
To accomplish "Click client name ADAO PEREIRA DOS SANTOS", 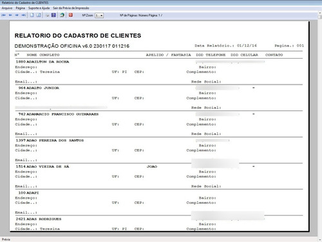I will point(55,141).
